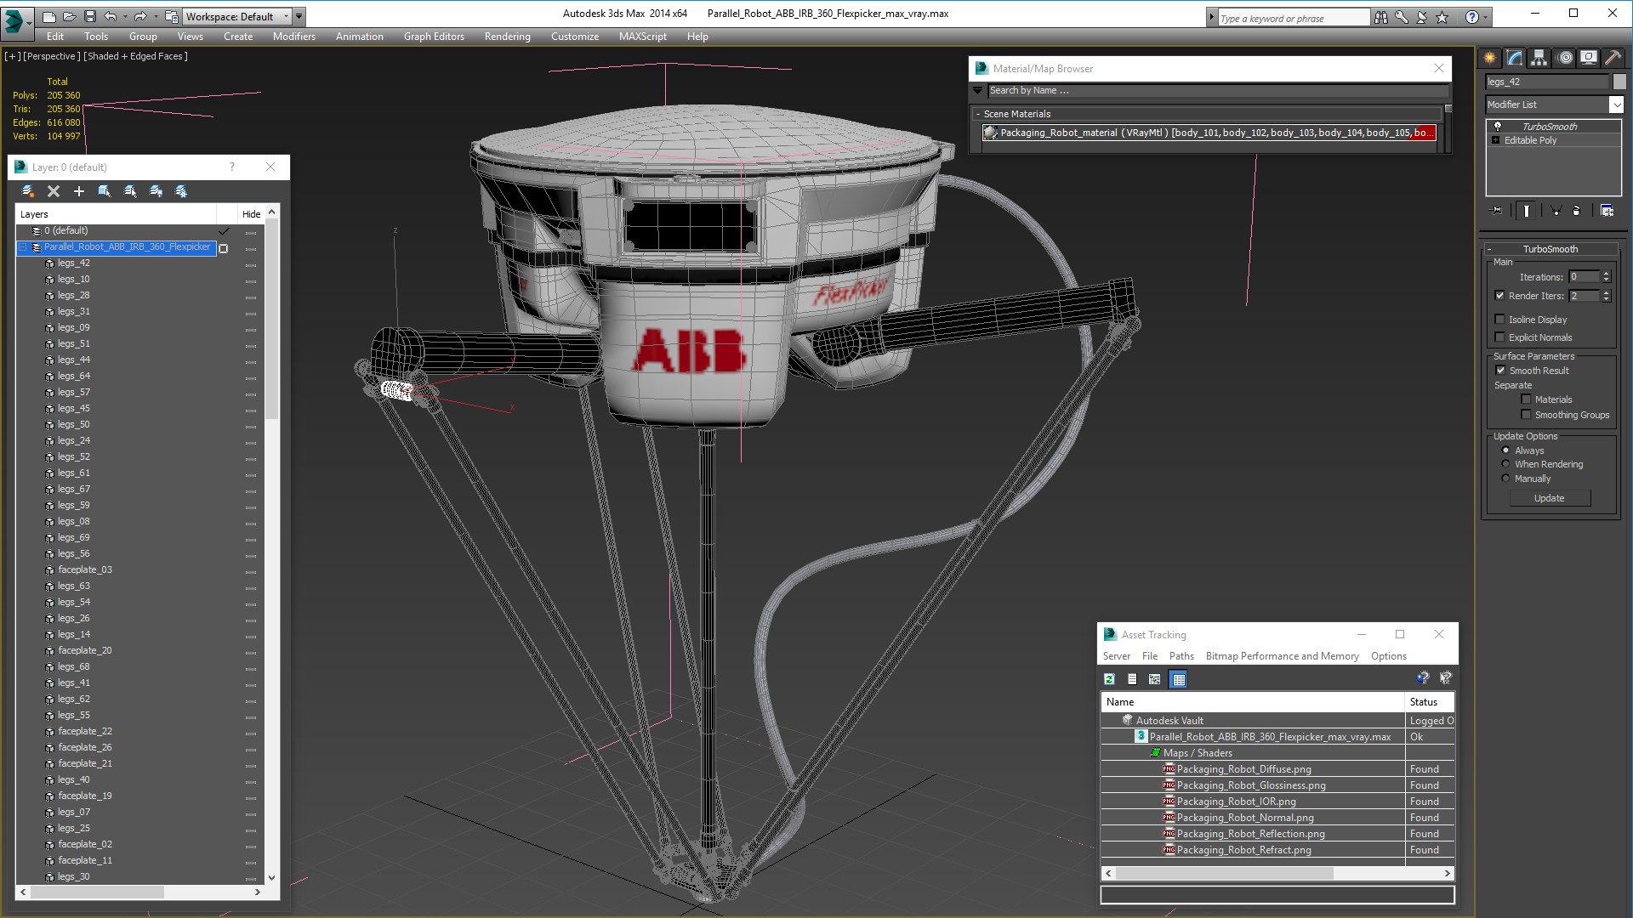Click the Redo arrow icon
This screenshot has height=918, width=1633.
coord(140,16)
